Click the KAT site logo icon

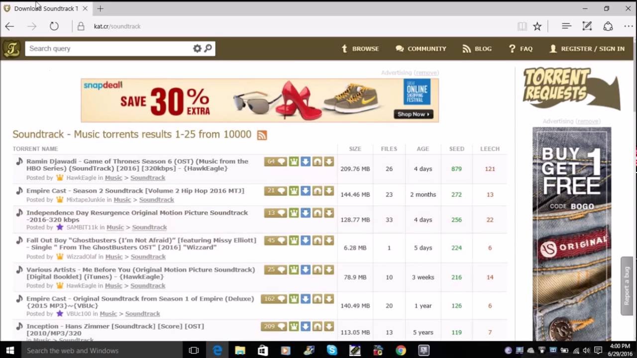(x=11, y=49)
